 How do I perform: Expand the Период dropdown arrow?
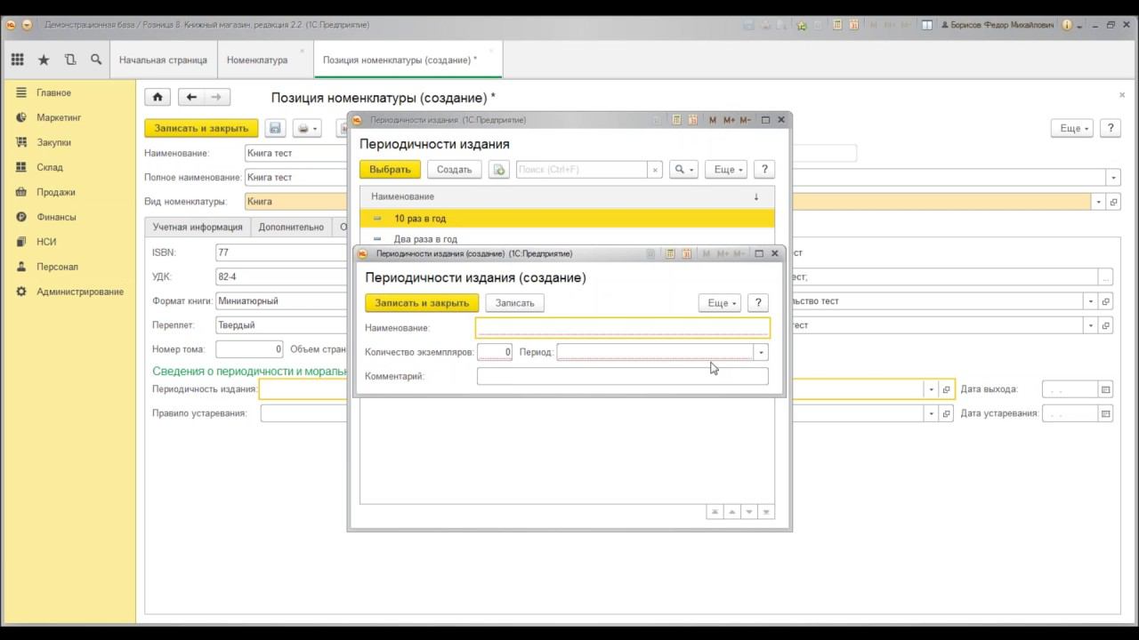[761, 352]
